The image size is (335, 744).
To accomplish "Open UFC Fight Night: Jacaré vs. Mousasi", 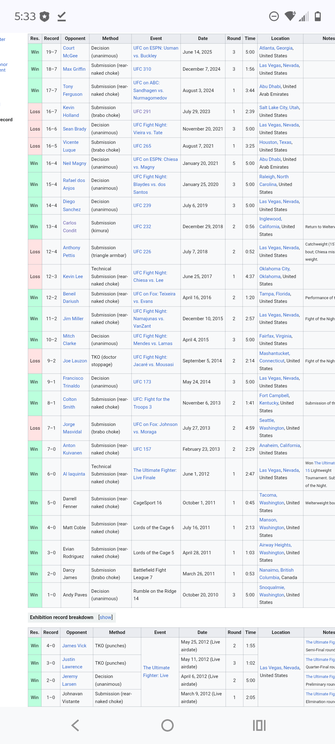I will 153,361.
